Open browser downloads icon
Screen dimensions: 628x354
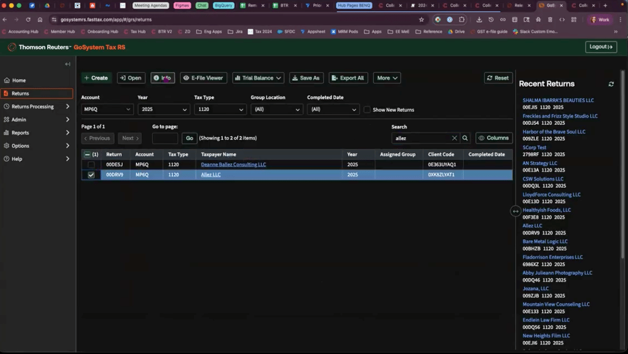(x=479, y=19)
